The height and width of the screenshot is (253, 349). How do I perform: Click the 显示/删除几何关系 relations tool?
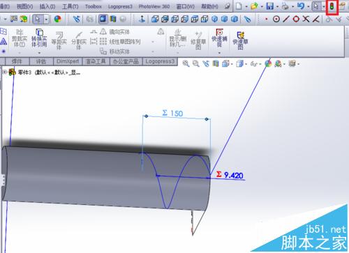point(178,38)
